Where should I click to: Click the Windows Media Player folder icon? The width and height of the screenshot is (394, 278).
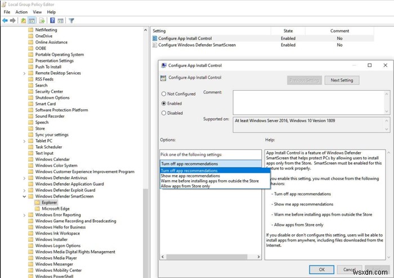tap(30, 258)
